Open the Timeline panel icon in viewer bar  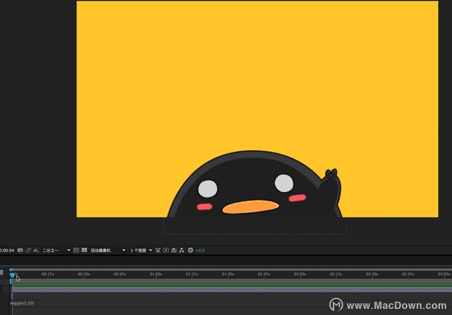click(x=174, y=250)
